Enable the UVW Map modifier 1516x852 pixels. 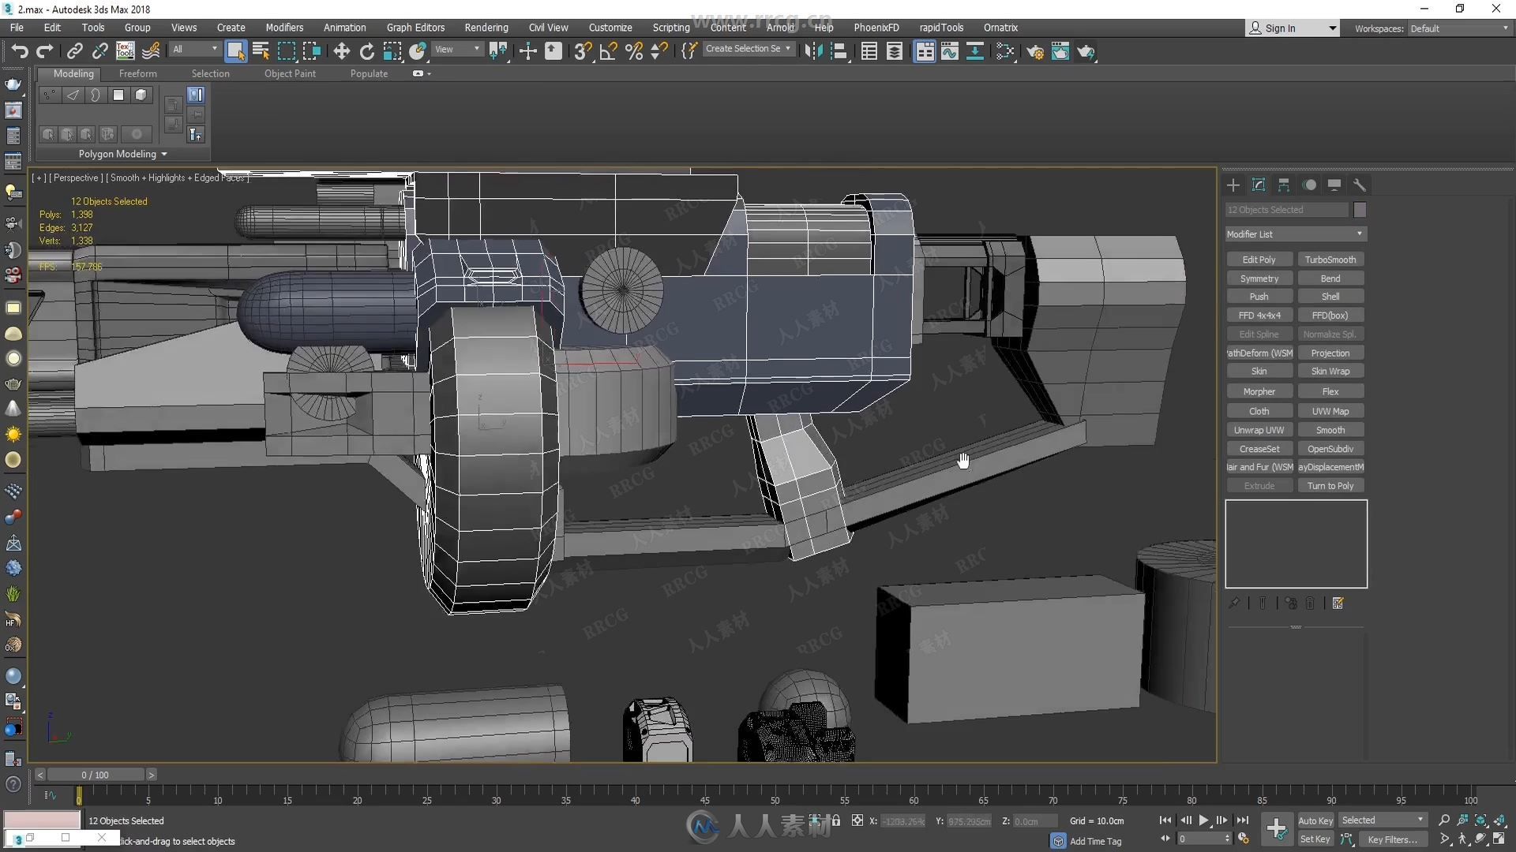tap(1330, 410)
